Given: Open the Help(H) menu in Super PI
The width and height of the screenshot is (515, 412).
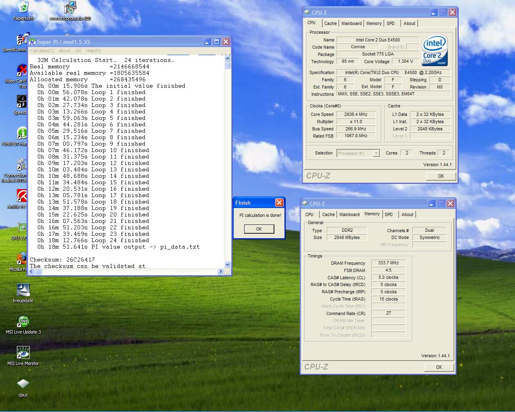Looking at the screenshot, I should point(93,51).
